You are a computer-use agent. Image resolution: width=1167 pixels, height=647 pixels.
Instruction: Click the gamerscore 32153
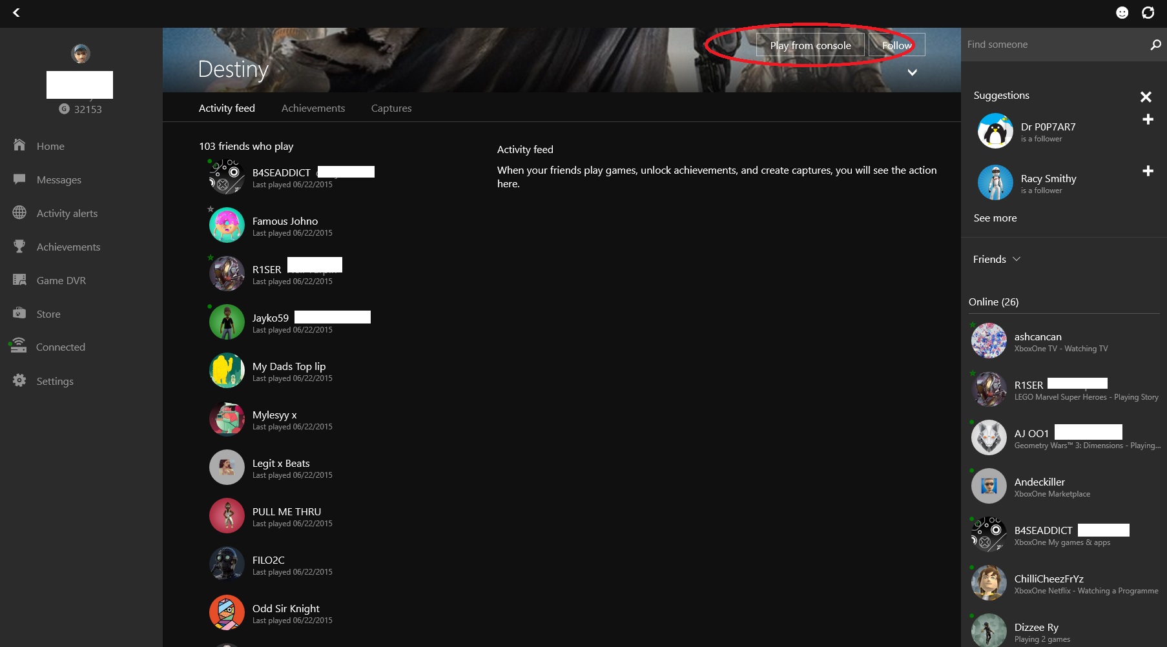click(x=81, y=109)
